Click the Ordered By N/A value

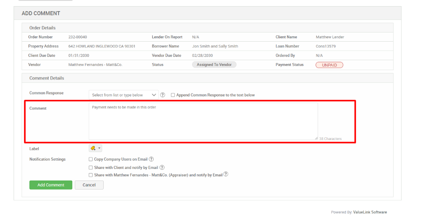319,56
